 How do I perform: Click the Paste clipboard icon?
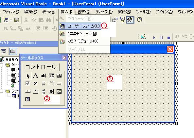click(41, 20)
